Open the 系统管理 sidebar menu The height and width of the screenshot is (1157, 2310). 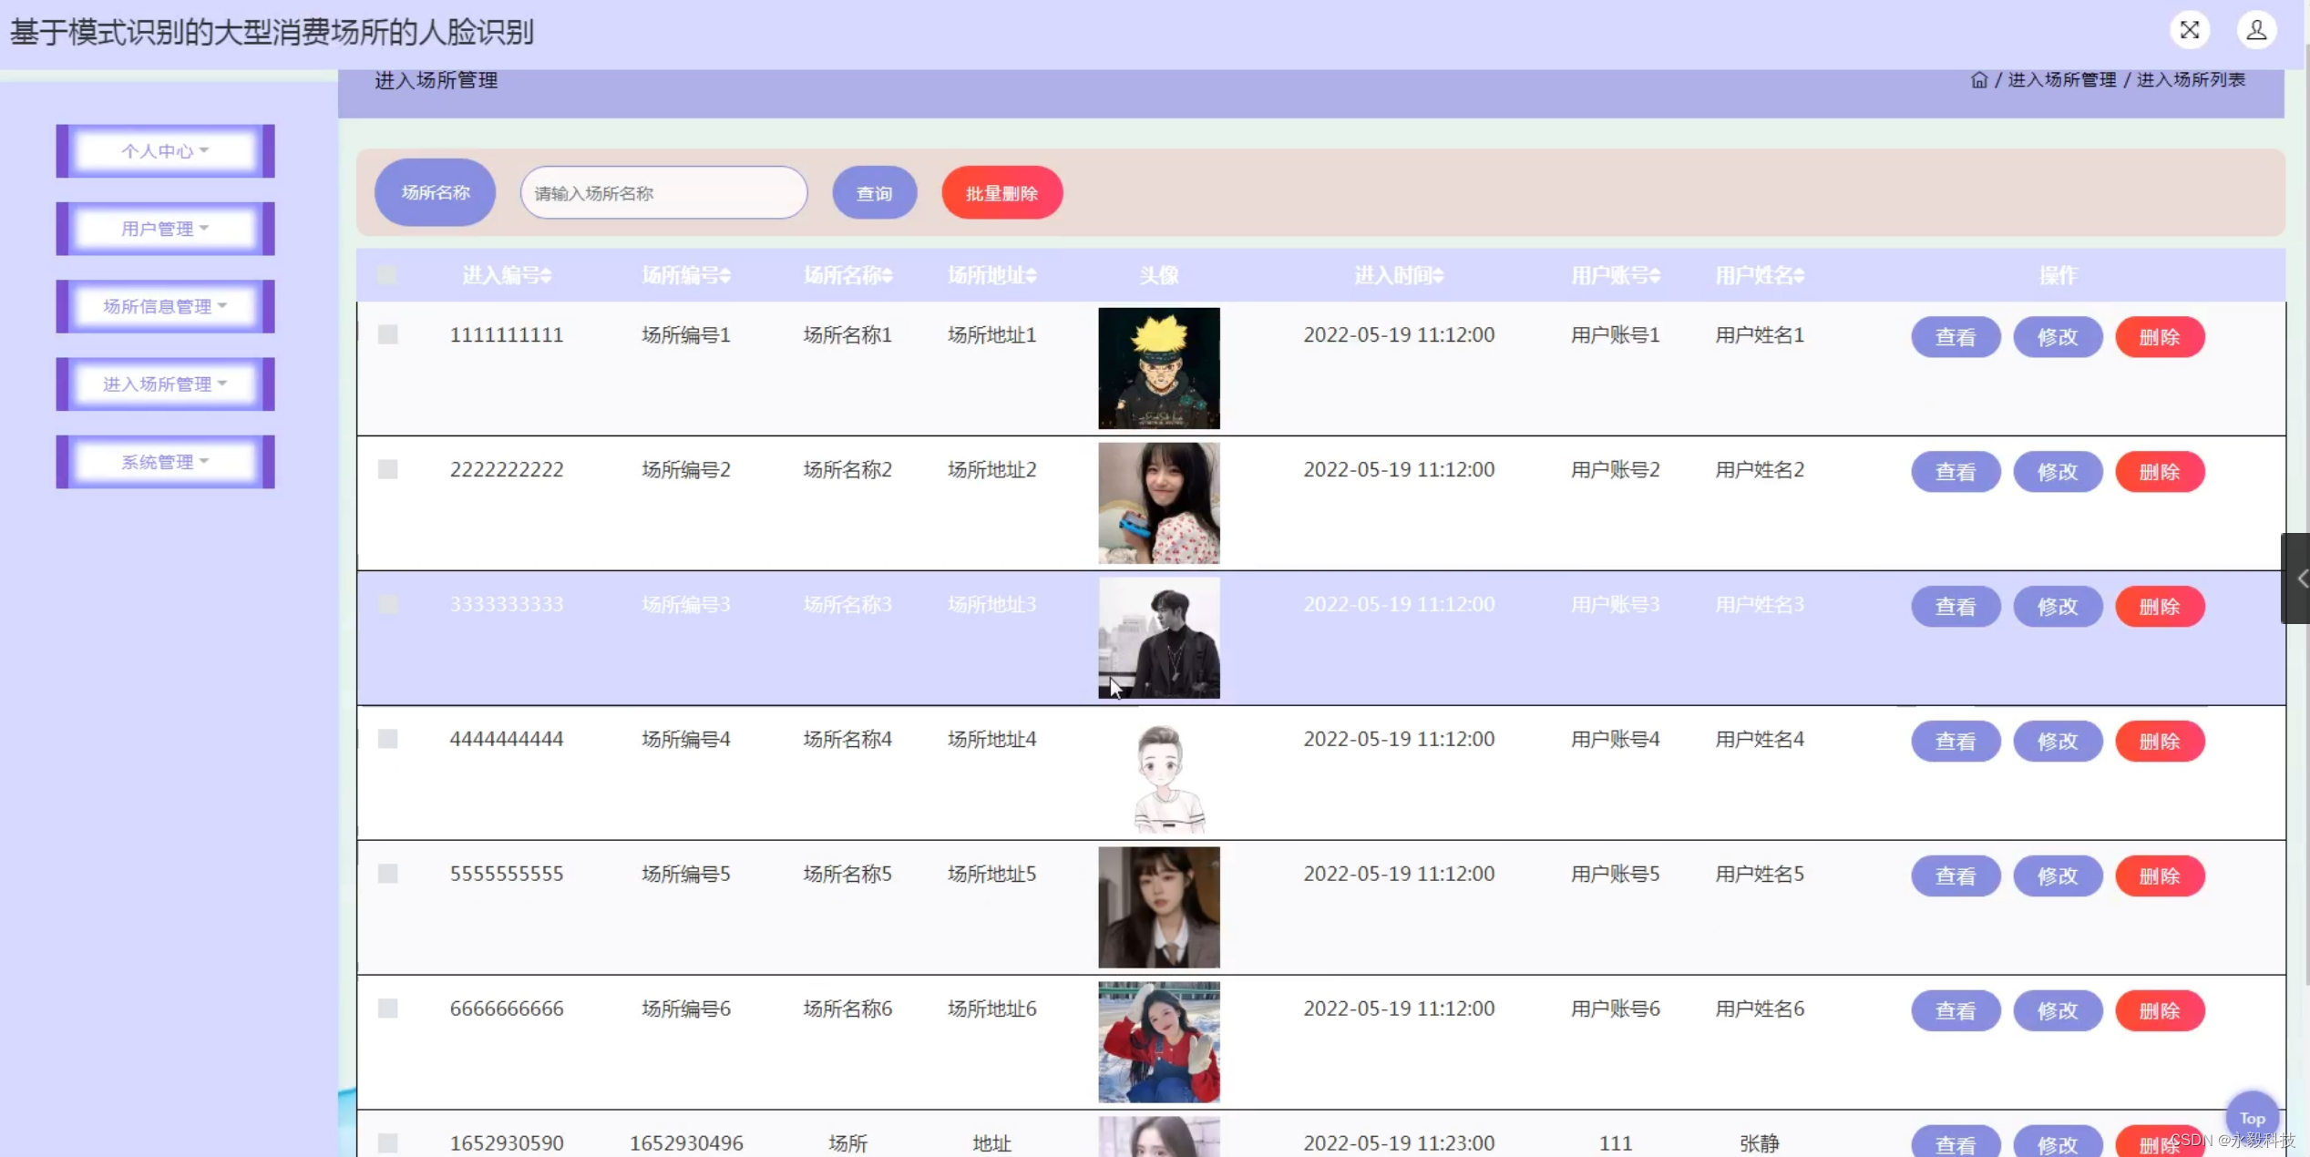[165, 462]
